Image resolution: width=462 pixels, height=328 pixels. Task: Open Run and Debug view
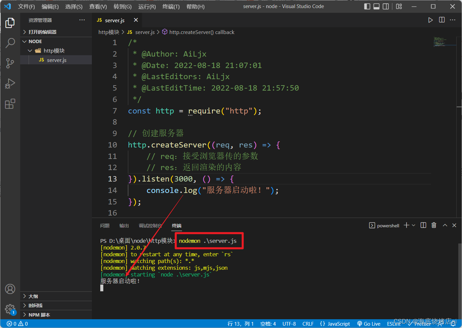tap(10, 83)
